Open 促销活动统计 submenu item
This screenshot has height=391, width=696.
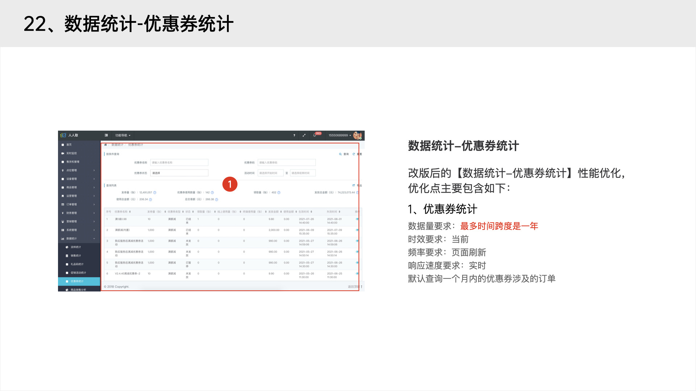click(79, 273)
